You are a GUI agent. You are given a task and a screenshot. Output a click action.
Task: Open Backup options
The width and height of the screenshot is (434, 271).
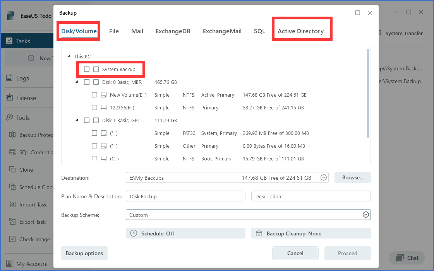(x=84, y=253)
